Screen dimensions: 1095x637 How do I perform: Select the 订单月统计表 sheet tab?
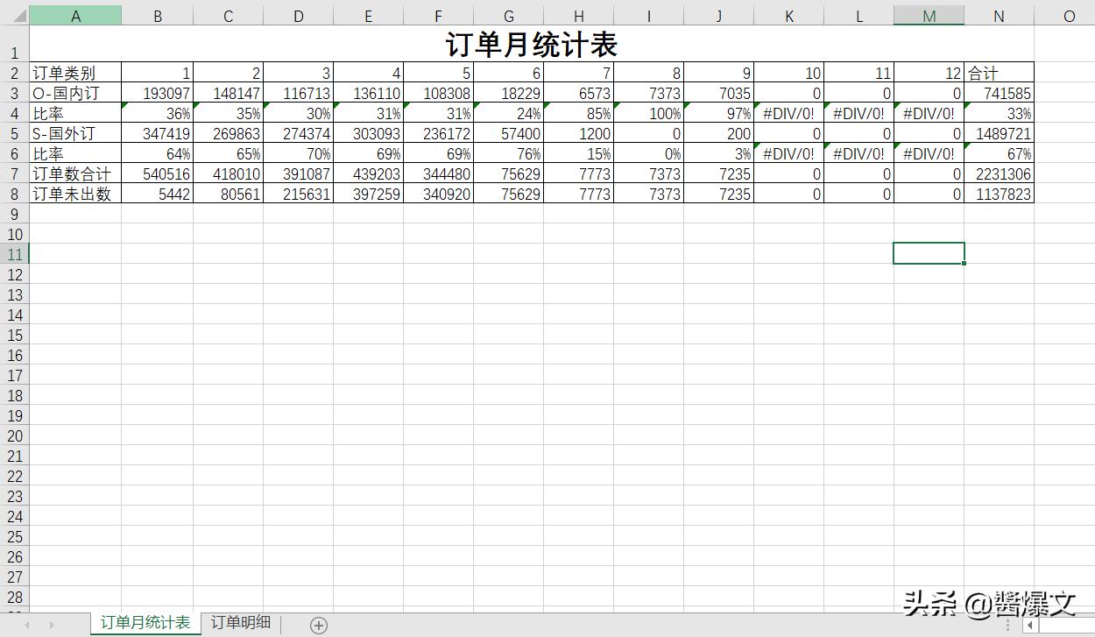coord(144,623)
